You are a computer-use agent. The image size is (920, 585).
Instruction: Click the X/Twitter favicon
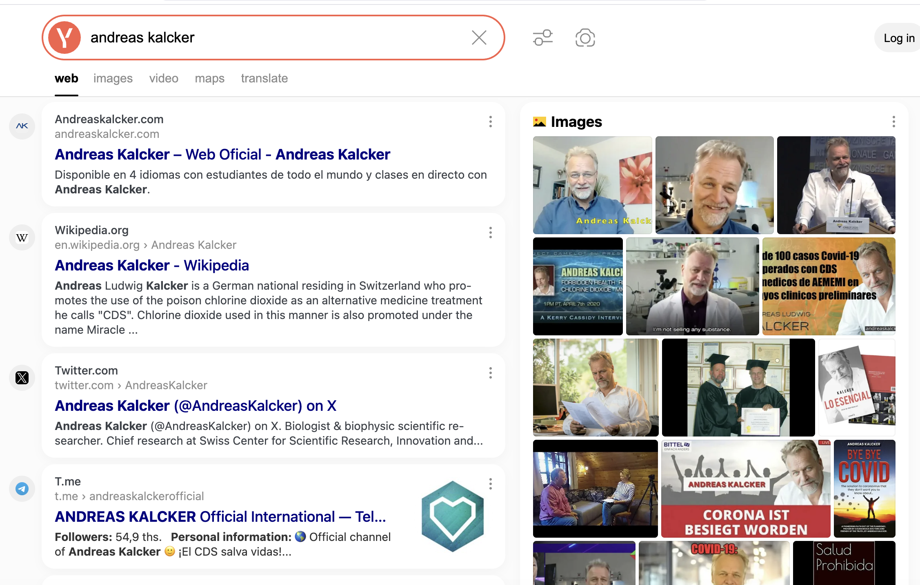(x=22, y=378)
